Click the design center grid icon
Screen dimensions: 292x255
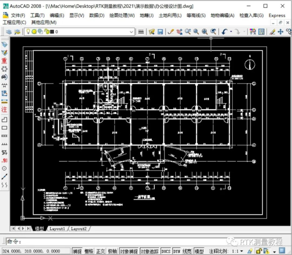click(261, 32)
